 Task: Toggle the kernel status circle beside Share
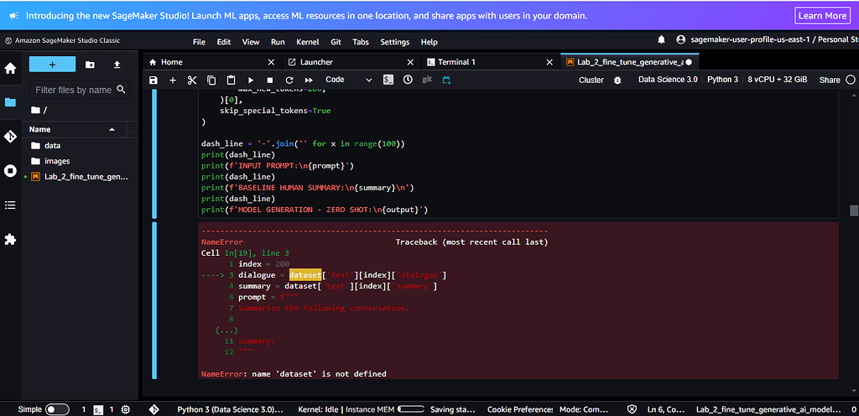tap(851, 80)
